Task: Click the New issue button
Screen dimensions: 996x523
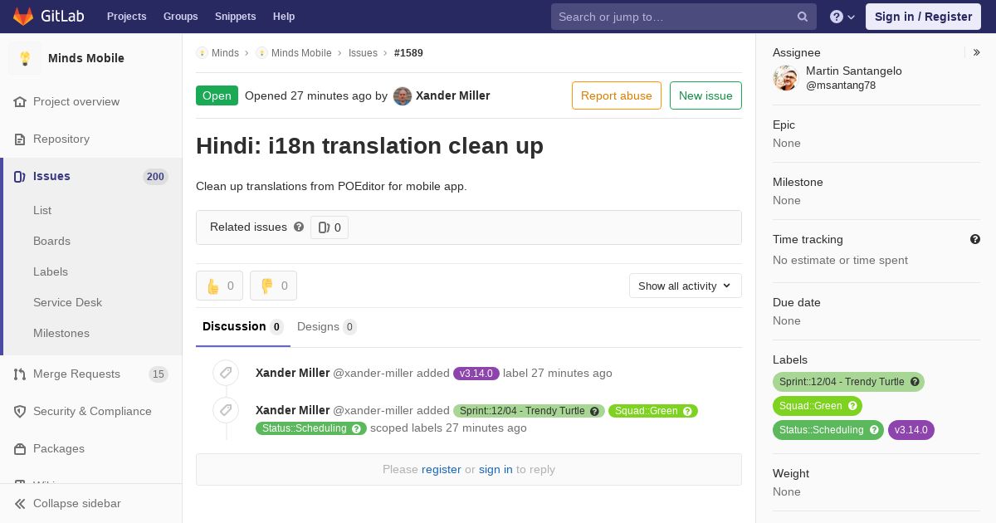Action: pyautogui.click(x=705, y=95)
